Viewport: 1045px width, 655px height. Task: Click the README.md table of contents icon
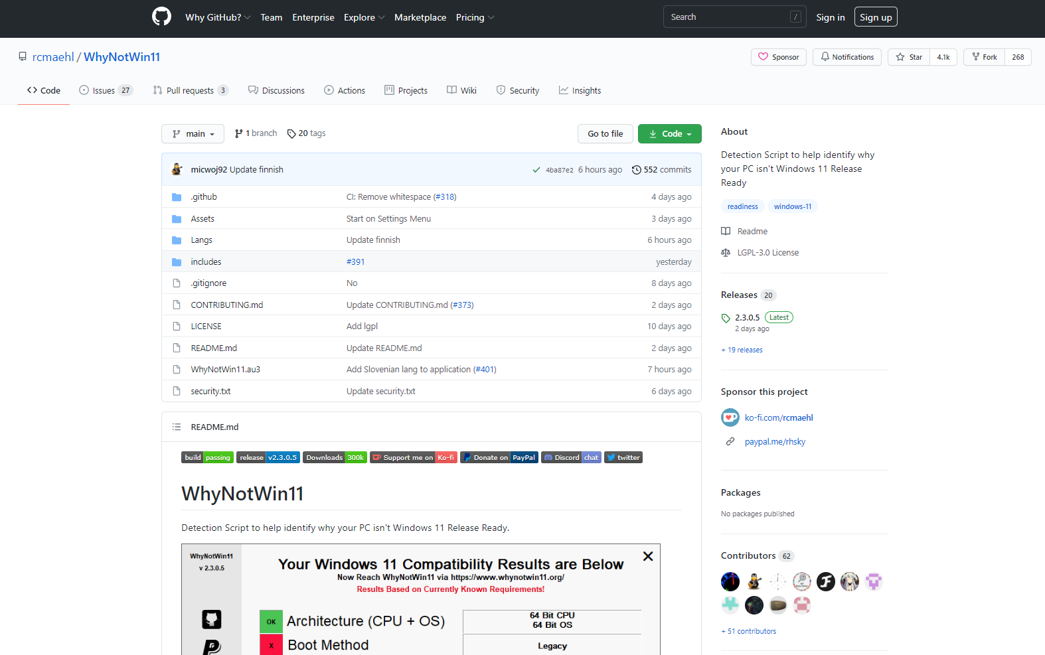(x=177, y=427)
